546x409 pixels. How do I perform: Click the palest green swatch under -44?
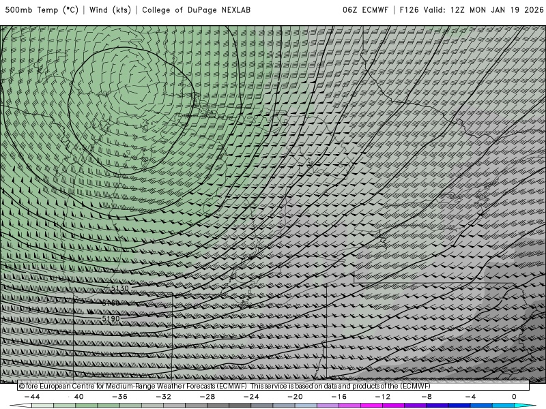[x=42, y=406]
